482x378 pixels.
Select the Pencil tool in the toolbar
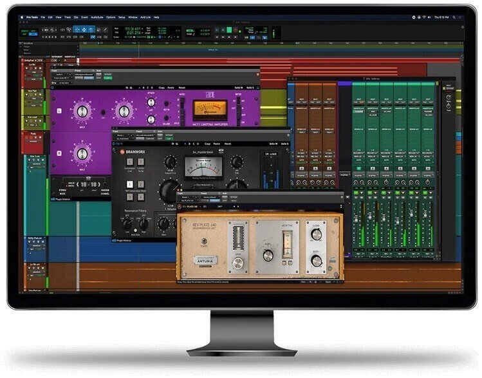105,30
